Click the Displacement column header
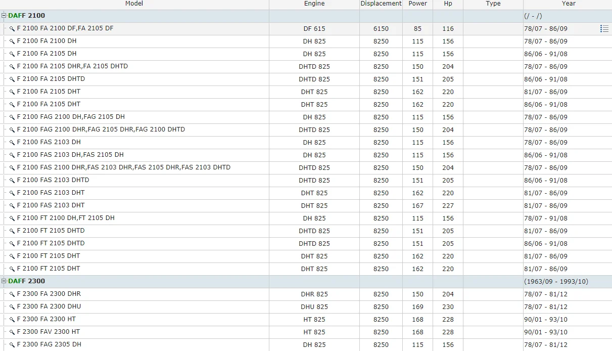The image size is (612, 351). click(x=381, y=4)
